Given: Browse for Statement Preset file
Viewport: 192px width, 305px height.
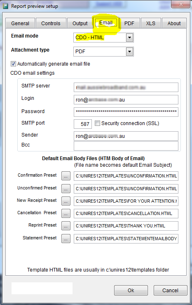Looking at the screenshot, I should point(66,239).
